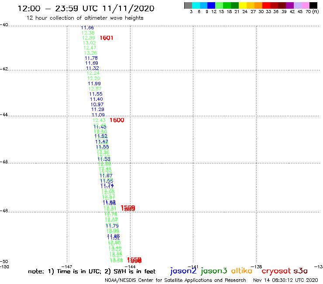Click the green reading 13.26
323x284 pixels.
tap(91, 53)
